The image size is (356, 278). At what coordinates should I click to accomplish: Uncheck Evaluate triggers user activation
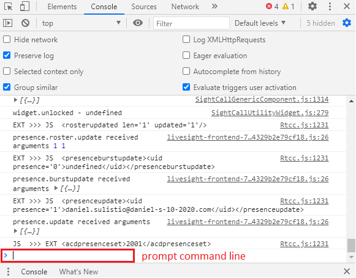coord(186,87)
